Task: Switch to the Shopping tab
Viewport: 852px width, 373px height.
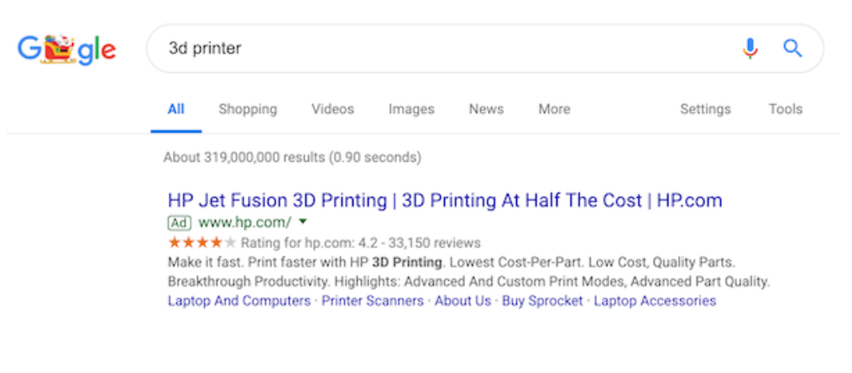Action: click(x=248, y=109)
